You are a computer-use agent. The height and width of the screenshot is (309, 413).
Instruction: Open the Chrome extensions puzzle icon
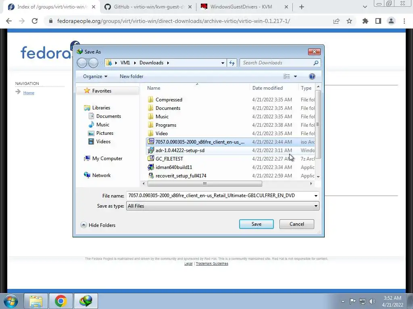coord(365,21)
